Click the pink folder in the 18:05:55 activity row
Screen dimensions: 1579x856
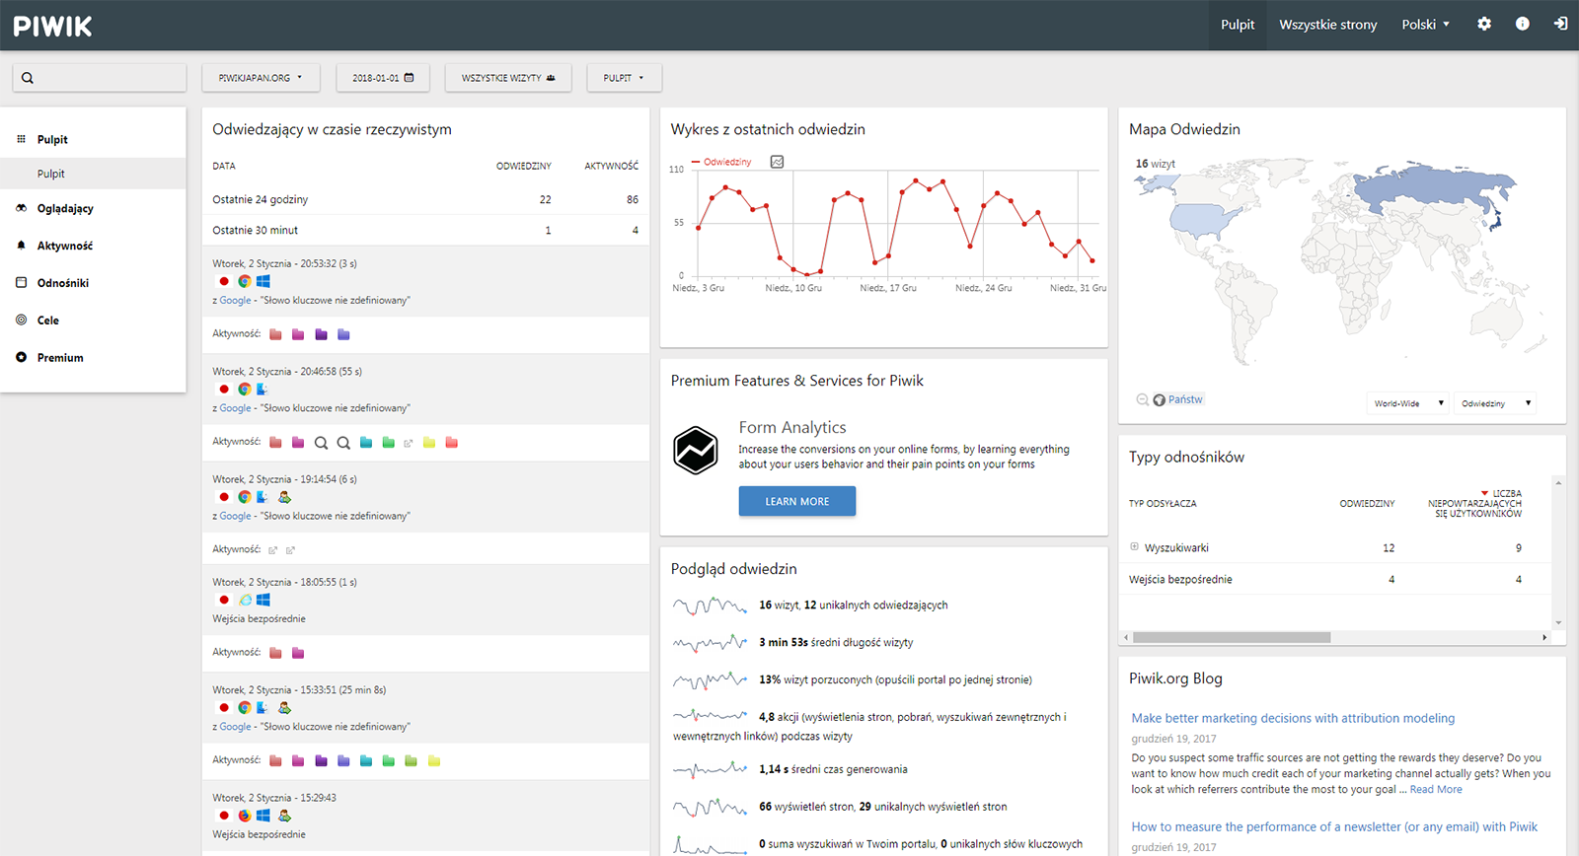[x=298, y=653]
